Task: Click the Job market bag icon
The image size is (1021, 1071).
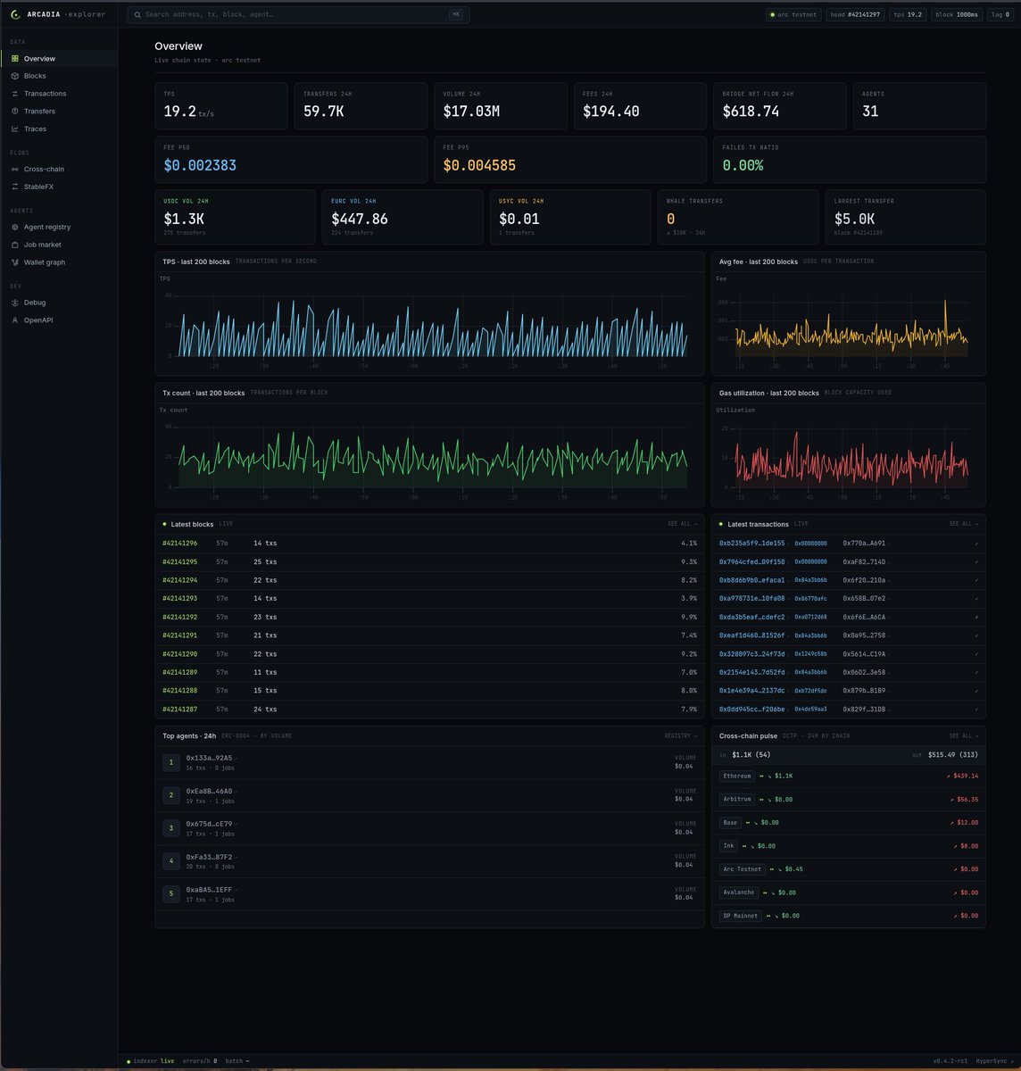Action: (x=15, y=245)
